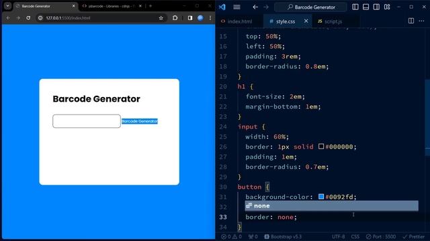Reload the page in Chrome
Screen dimensions: 430x241
coord(28,18)
